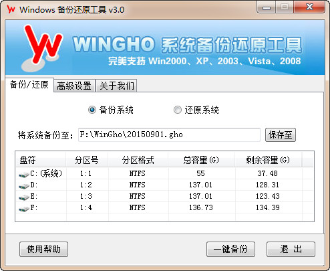330x271 pixels.
Task: Click remaining capacity value 123.43
Action: point(268,196)
